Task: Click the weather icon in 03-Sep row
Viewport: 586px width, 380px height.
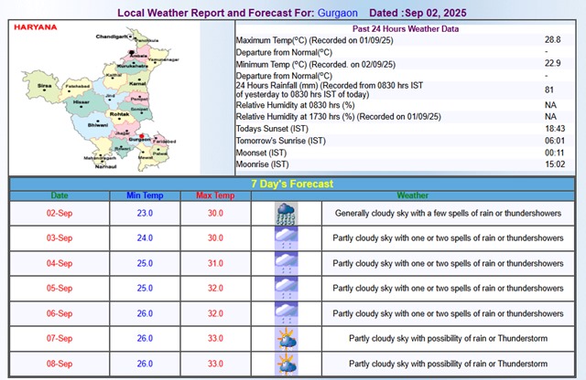Action: coord(287,238)
